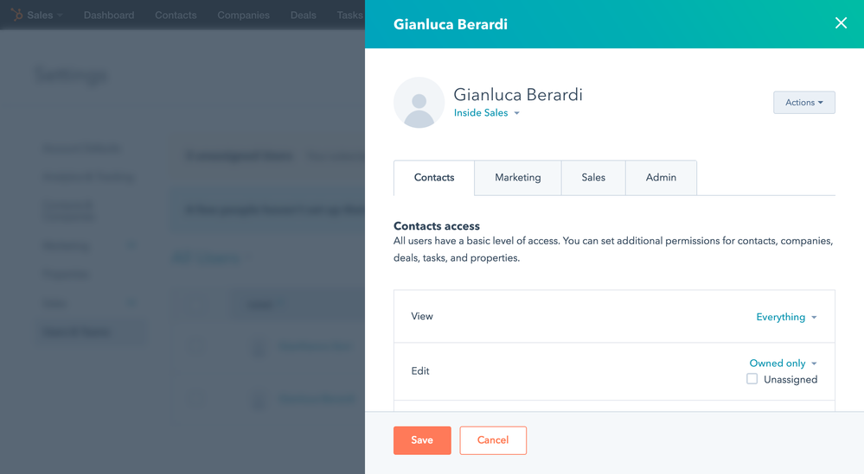Viewport: 864px width, 474px height.
Task: Open the Admin tab
Action: (x=661, y=178)
